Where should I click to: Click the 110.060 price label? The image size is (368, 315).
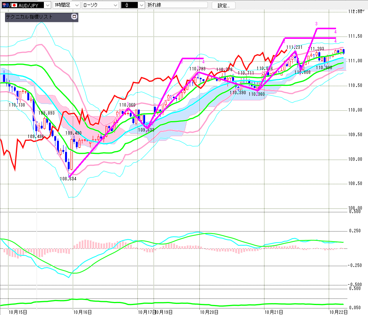point(127,105)
